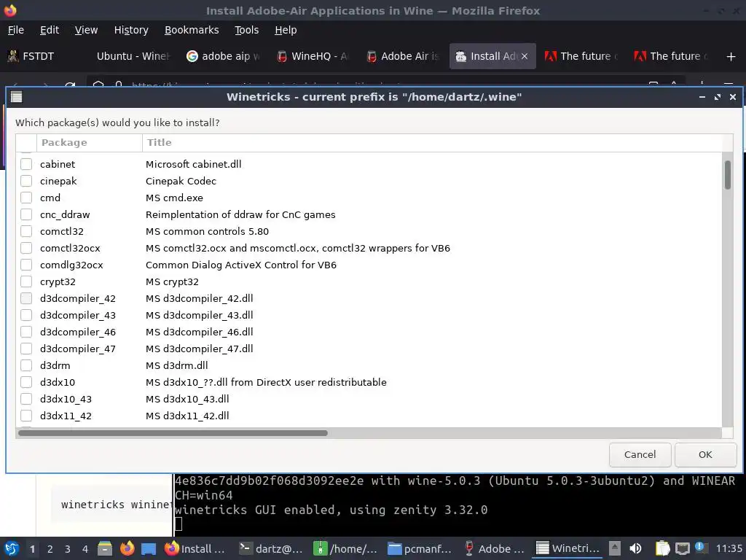The image size is (746, 560).
Task: Open the Firefox Tools menu
Action: (246, 30)
